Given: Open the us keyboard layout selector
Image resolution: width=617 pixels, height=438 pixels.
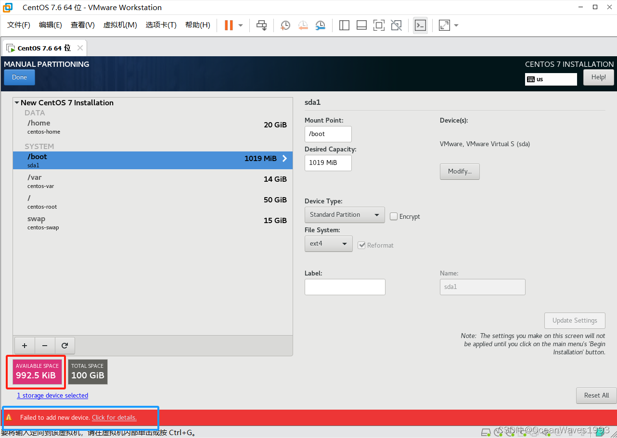Looking at the screenshot, I should point(551,79).
